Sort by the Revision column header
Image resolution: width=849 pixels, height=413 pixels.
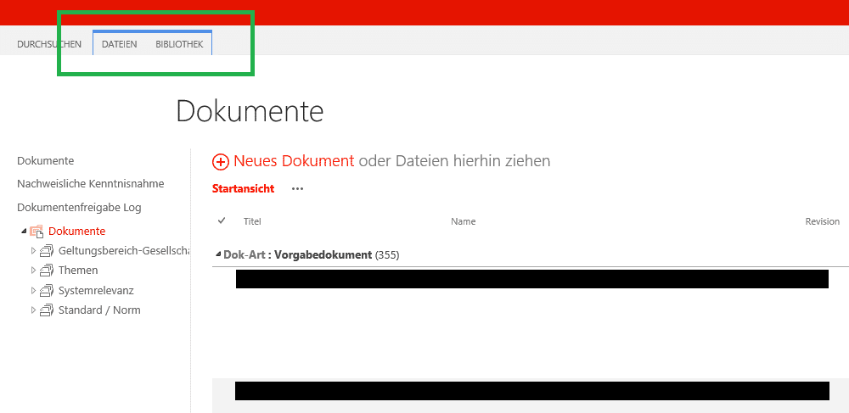pos(823,221)
